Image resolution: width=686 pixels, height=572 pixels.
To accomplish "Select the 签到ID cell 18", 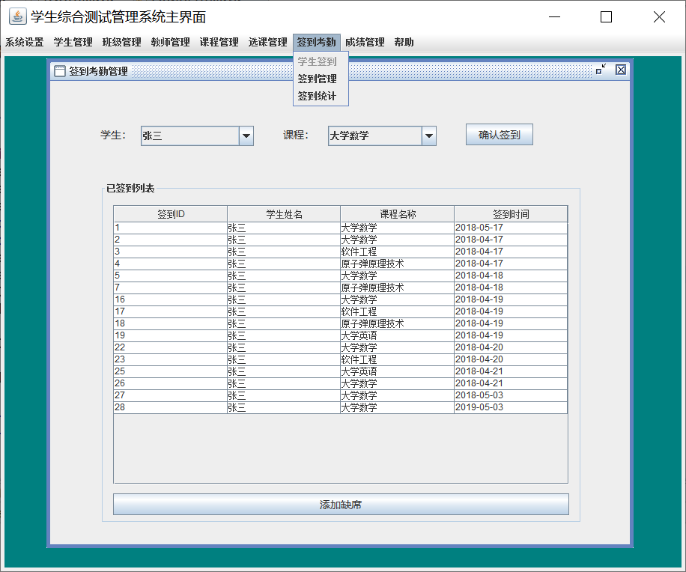I will coord(170,323).
